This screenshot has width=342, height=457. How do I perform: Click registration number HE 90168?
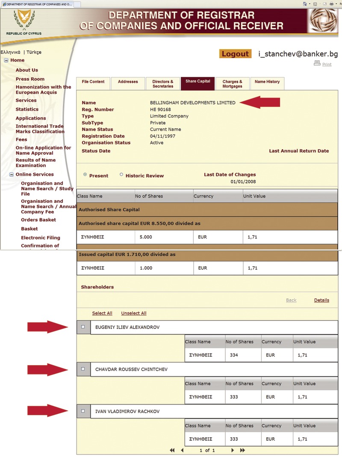coord(160,109)
